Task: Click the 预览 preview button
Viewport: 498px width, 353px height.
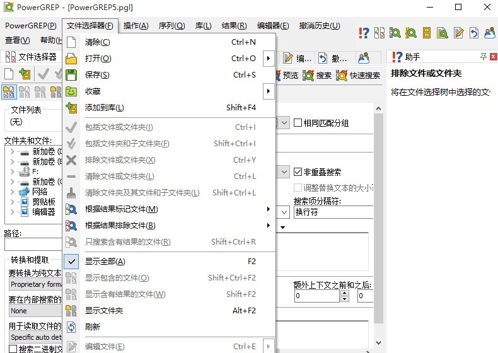Action: [x=287, y=75]
